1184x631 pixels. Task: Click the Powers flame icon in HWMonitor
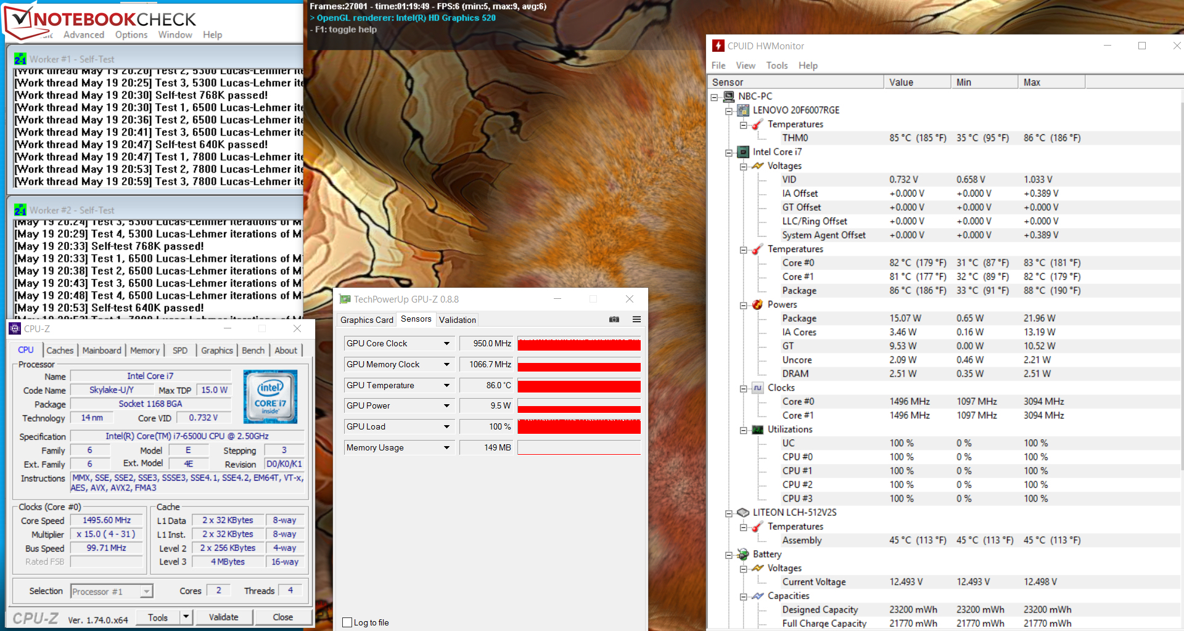click(x=758, y=304)
